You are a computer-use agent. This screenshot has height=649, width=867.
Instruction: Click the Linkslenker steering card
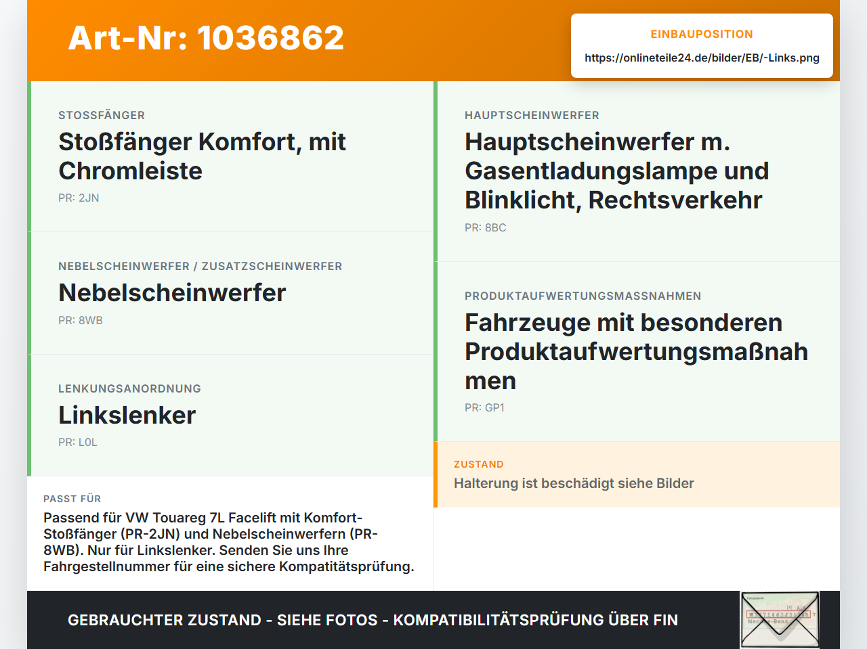pos(230,416)
